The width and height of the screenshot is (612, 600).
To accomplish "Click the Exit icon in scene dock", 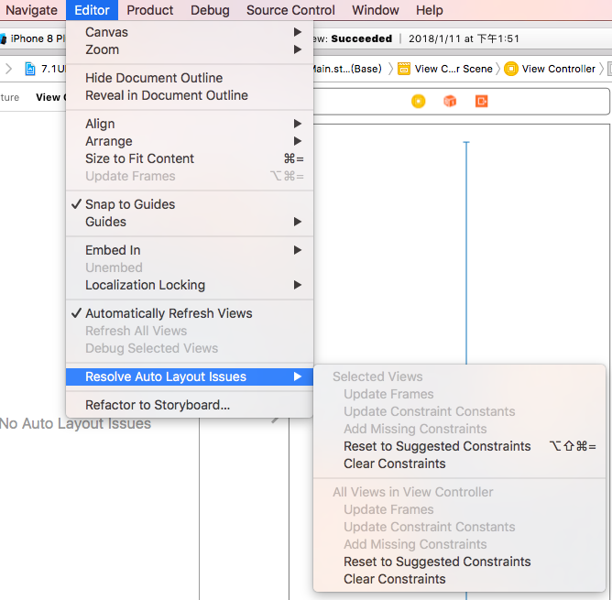I will tap(481, 102).
